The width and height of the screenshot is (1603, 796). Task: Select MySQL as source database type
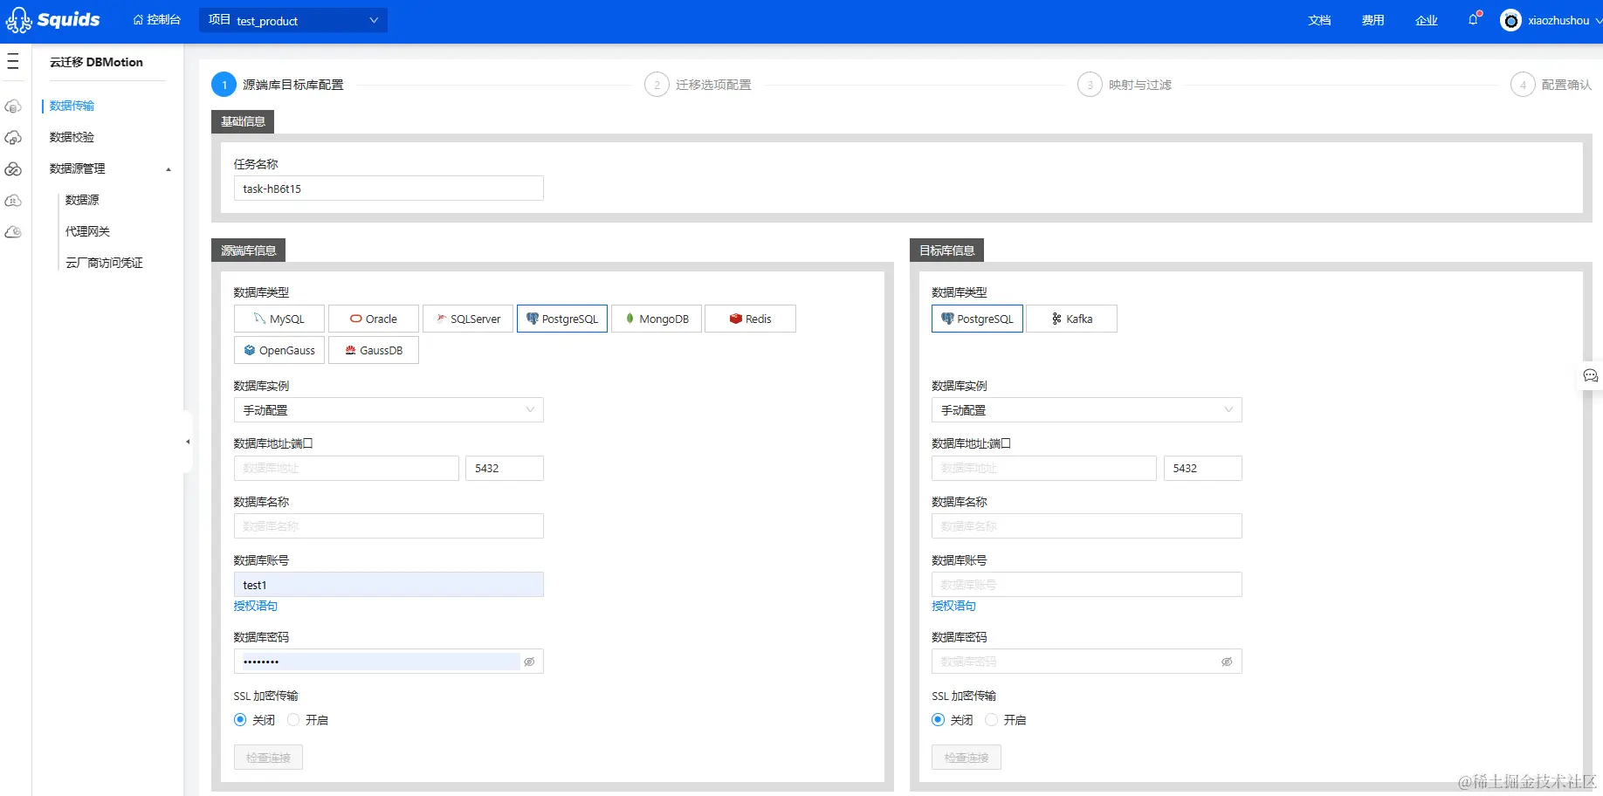click(279, 319)
